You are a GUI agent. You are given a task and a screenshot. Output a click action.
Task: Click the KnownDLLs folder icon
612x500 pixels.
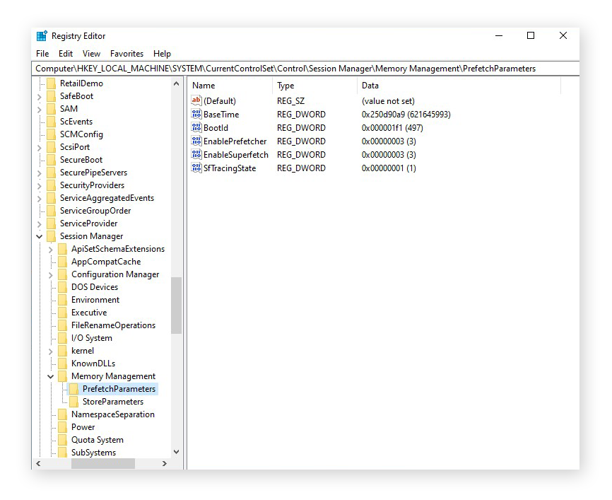coord(62,364)
